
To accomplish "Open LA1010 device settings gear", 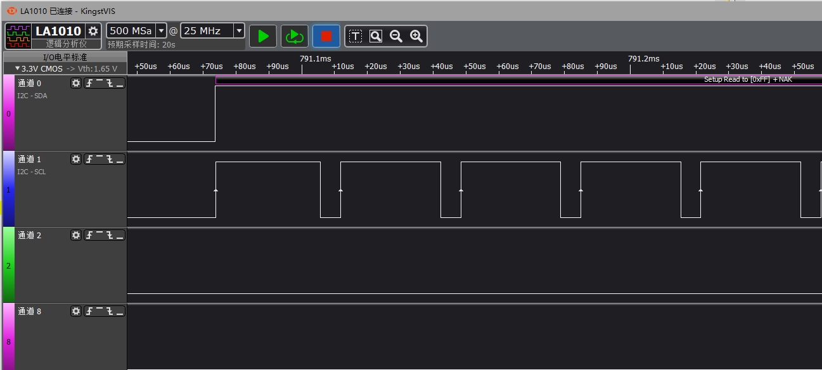I will pos(93,31).
